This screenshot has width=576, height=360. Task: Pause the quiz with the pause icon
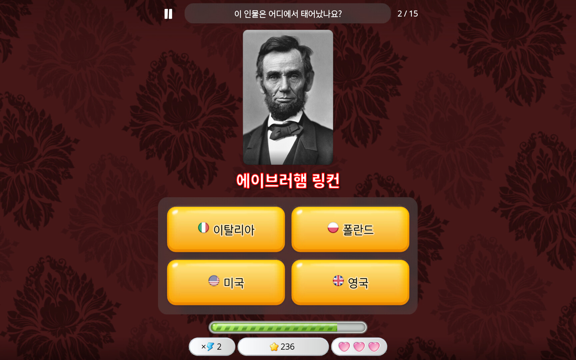coord(168,14)
